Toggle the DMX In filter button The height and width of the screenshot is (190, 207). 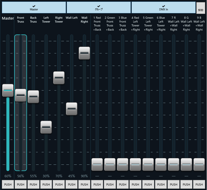tap(164, 7)
